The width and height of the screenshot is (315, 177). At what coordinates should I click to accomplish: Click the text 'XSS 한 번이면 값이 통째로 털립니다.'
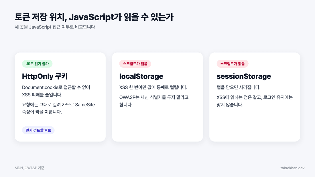click(153, 87)
